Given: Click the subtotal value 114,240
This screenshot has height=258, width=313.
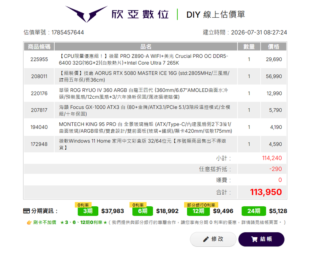Looking at the screenshot, I should (x=272, y=158).
